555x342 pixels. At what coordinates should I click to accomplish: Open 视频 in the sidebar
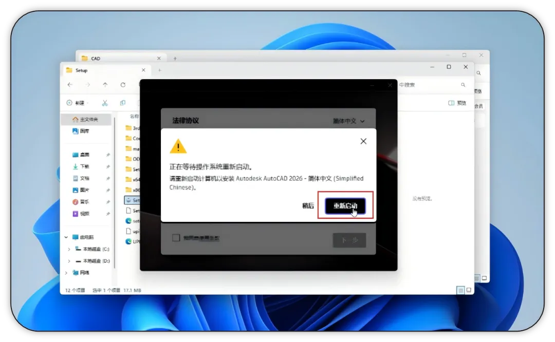[81, 214]
